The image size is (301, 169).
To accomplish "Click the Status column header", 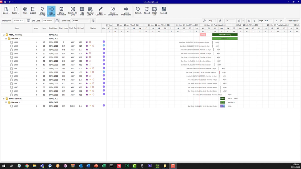I will point(93,28).
